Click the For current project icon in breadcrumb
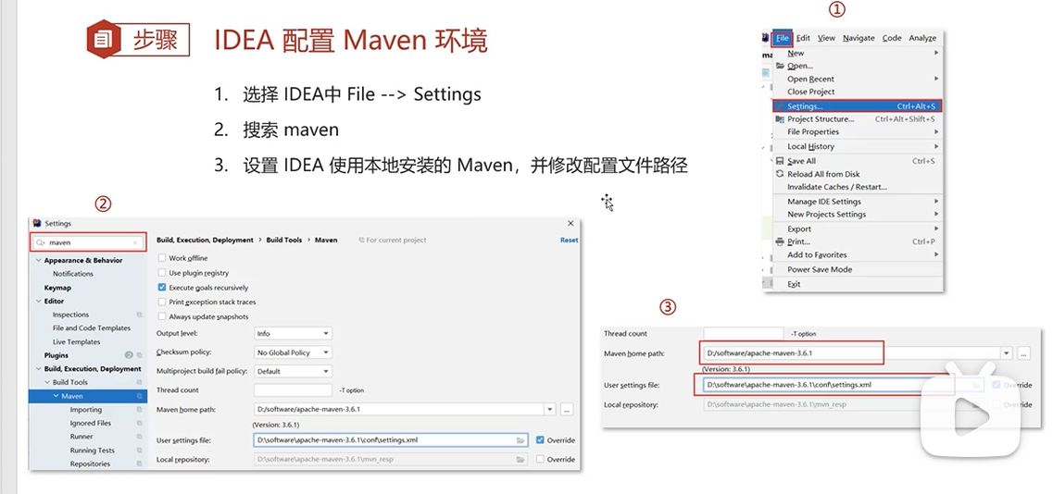The height and width of the screenshot is (494, 1053). coord(361,240)
